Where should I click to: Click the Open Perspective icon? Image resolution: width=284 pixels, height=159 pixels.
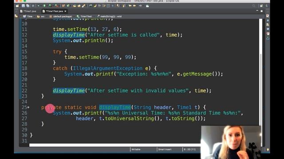261,6
